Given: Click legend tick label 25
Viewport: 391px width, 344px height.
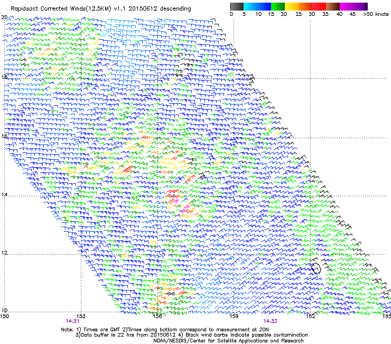Looking at the screenshot, I should coord(299,14).
